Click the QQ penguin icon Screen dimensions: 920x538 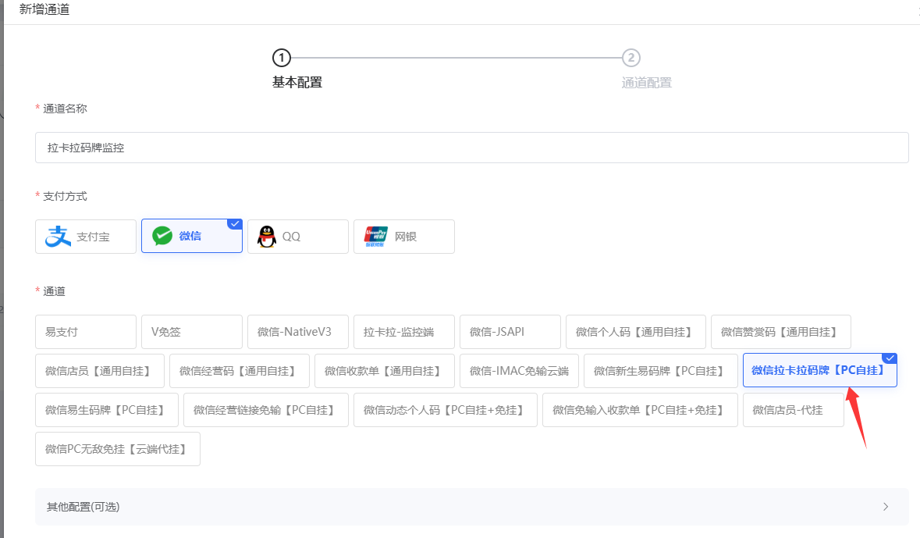[x=267, y=237]
